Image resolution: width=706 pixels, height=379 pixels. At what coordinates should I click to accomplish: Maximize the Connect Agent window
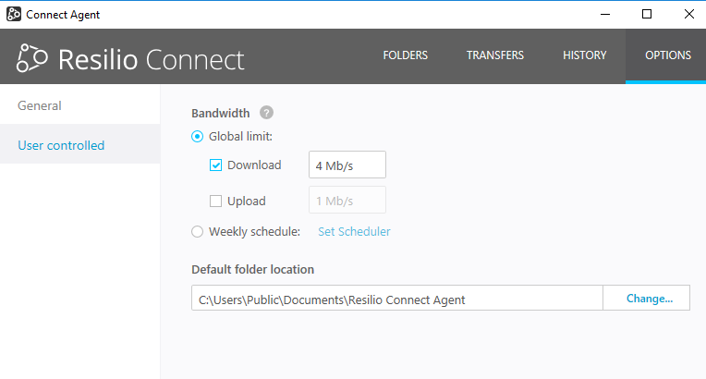coord(647,14)
